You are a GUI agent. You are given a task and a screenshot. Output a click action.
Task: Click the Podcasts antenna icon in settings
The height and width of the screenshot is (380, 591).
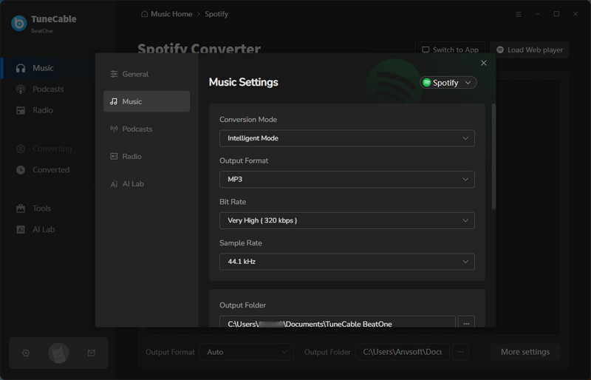[114, 129]
